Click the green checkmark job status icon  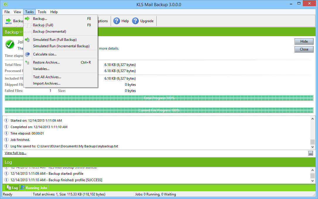click(x=10, y=44)
